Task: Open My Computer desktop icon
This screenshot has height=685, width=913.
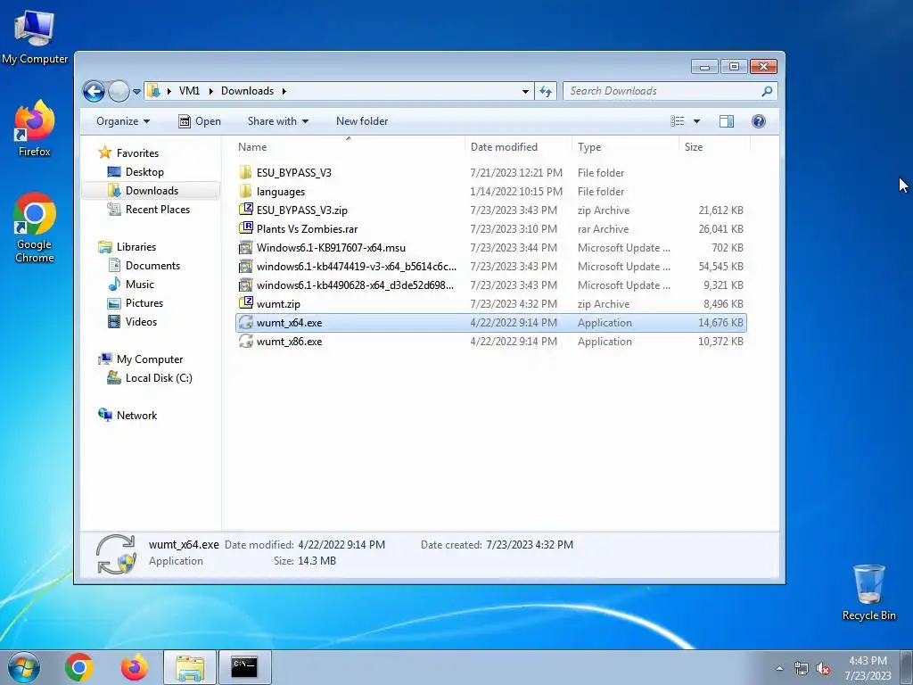Action: coord(35,37)
